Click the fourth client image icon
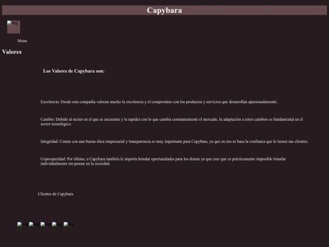 click(57, 224)
